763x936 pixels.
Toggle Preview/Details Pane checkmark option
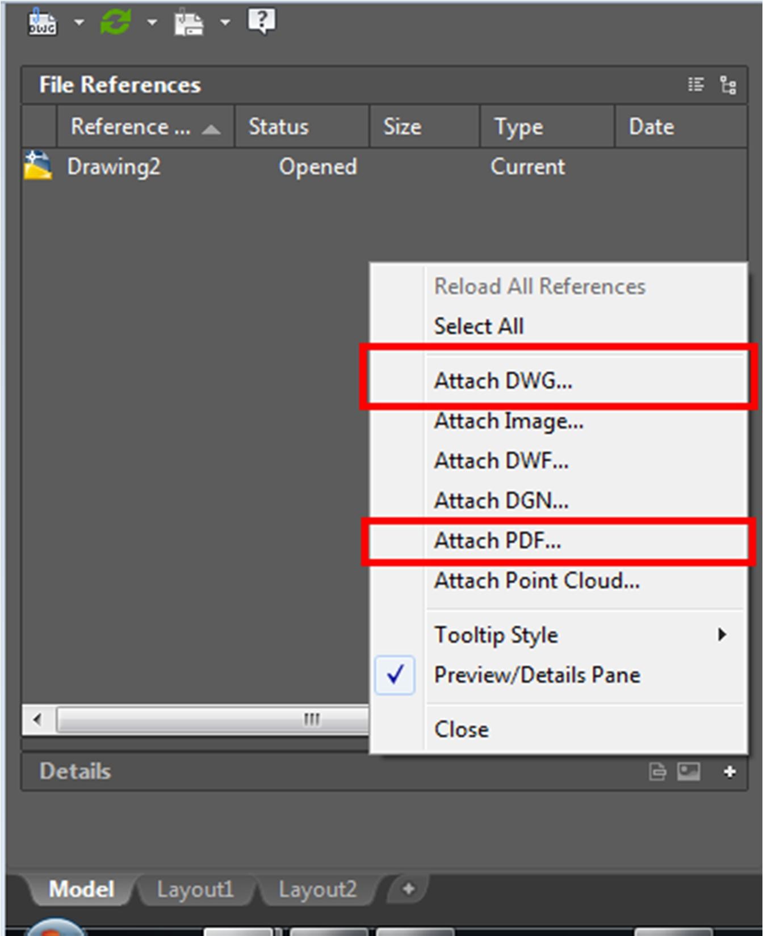click(x=536, y=675)
